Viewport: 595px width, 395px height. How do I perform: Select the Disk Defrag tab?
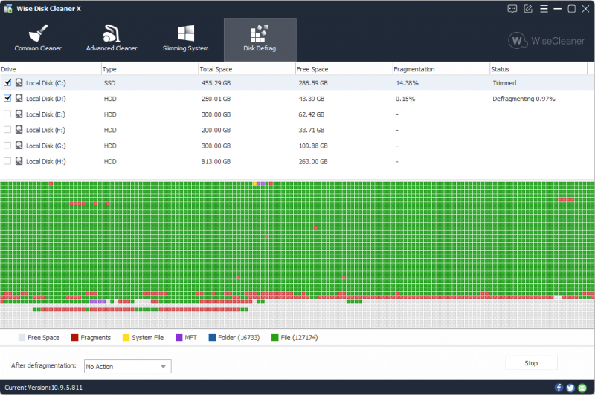[x=260, y=39]
